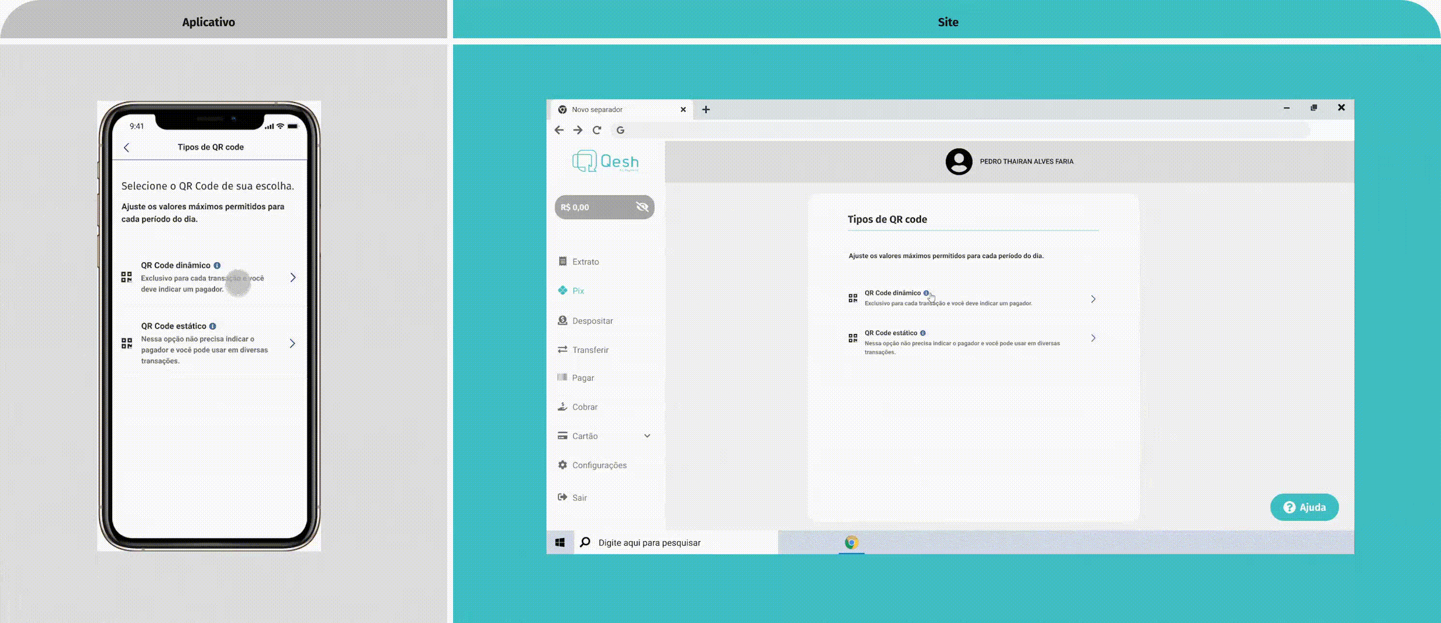1441x623 pixels.
Task: Open Despositar in sidebar menu
Action: [592, 320]
